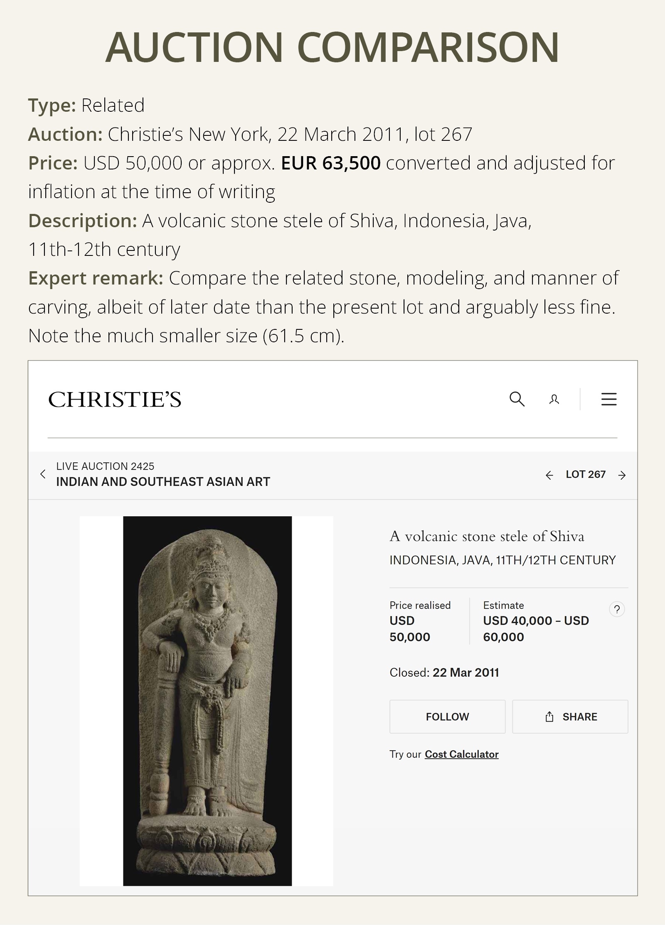665x925 pixels.
Task: Go to previous lot arrow
Action: (549, 475)
